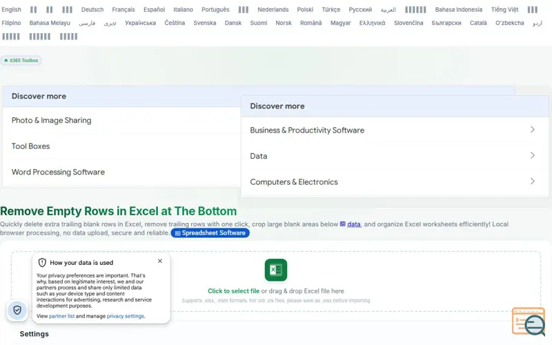Switch language to Tiếng Việt

point(505,10)
